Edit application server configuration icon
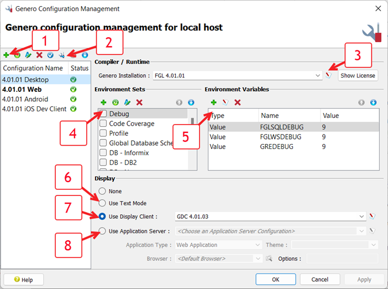The width and height of the screenshot is (388, 289). pyautogui.click(x=372, y=231)
